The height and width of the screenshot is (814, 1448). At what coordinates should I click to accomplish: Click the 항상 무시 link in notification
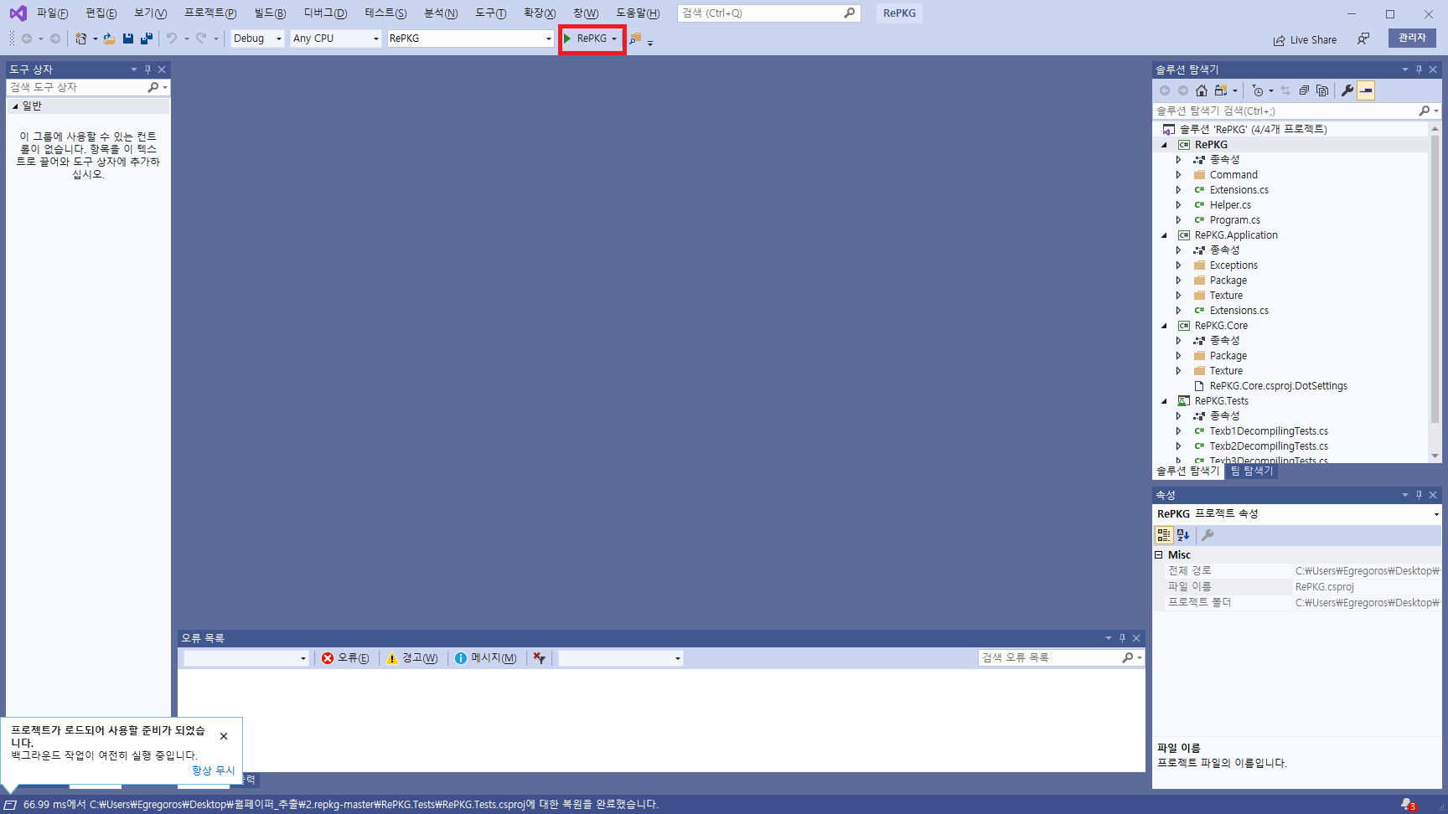pos(214,770)
